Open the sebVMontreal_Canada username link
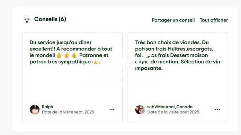Viewport: 241px width, 135px height. click(x=170, y=107)
